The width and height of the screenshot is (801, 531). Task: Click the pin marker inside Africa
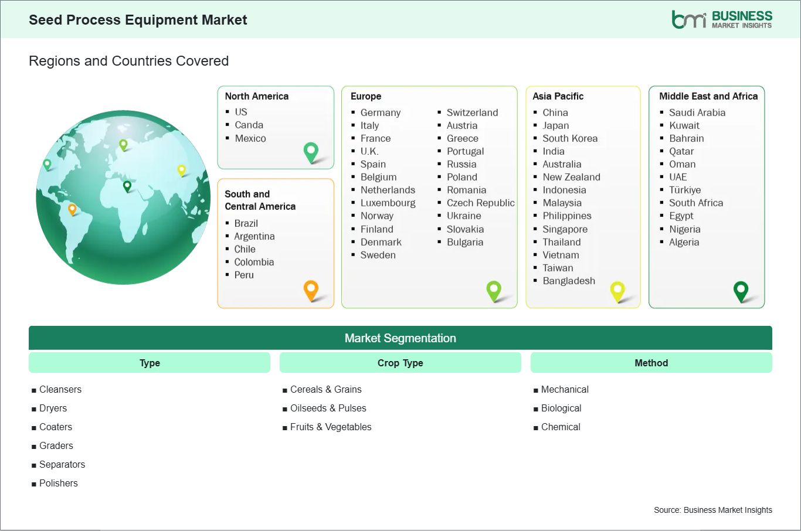click(126, 186)
